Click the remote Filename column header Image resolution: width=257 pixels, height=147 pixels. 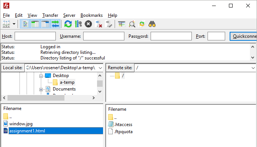(117, 109)
